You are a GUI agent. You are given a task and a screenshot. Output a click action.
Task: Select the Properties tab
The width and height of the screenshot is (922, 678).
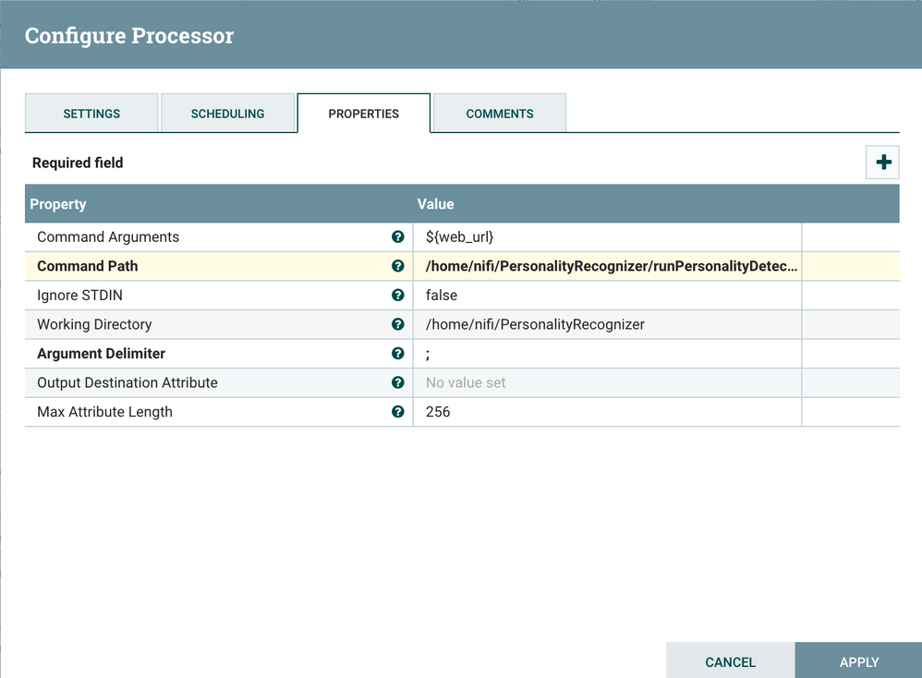tap(363, 114)
